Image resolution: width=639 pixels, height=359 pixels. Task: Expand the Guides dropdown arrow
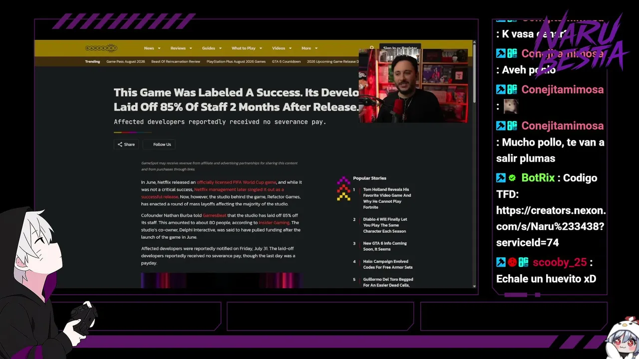pyautogui.click(x=220, y=48)
